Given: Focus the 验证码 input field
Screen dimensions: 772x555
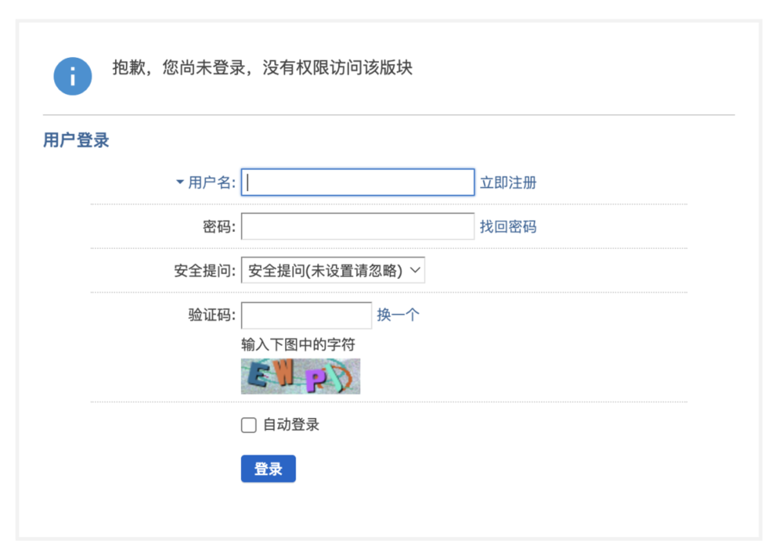Looking at the screenshot, I should point(306,315).
